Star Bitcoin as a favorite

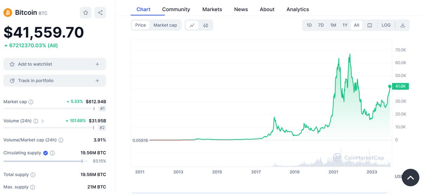coord(86,13)
